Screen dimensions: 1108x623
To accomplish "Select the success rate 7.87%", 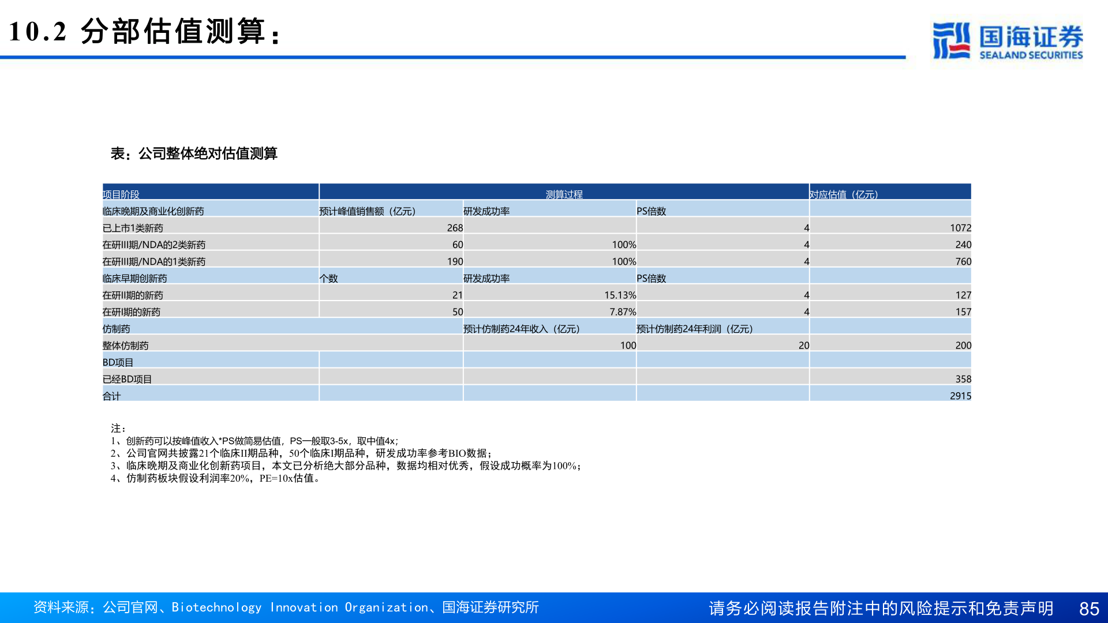I will pos(623,311).
